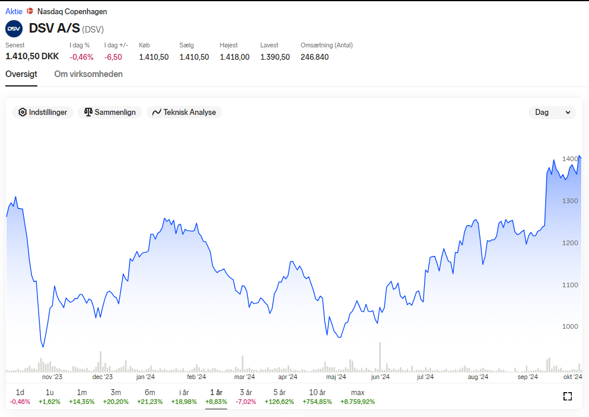The image size is (589, 417).
Task: Click the Danish flag icon
Action: coord(30,11)
